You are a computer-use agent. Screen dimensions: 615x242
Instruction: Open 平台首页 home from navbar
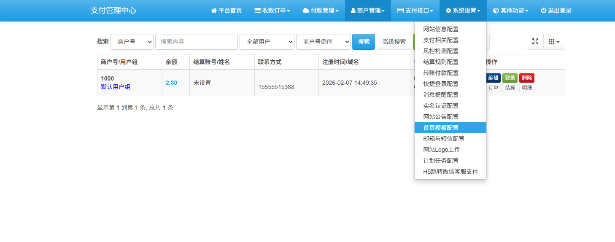tap(227, 11)
